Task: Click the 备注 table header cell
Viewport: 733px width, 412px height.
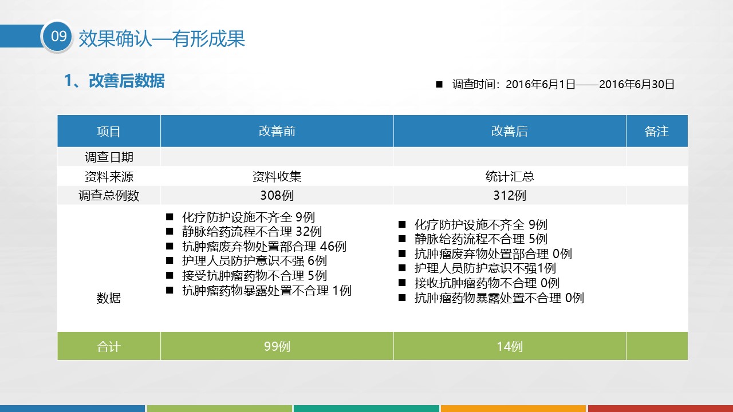Action: (x=657, y=131)
